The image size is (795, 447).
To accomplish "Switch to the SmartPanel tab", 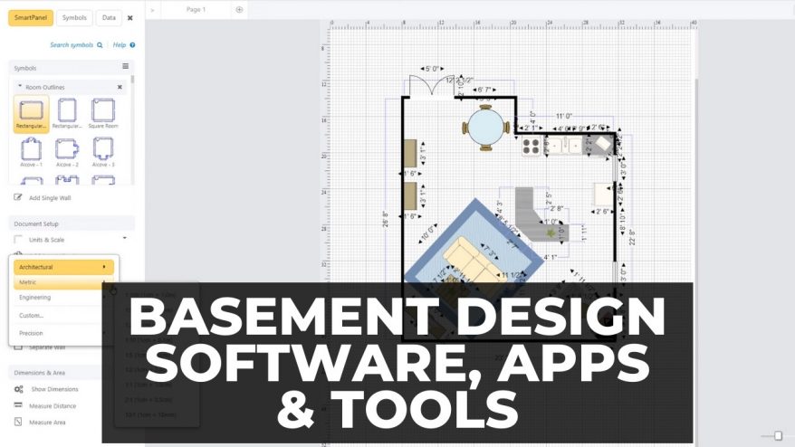I will click(31, 18).
